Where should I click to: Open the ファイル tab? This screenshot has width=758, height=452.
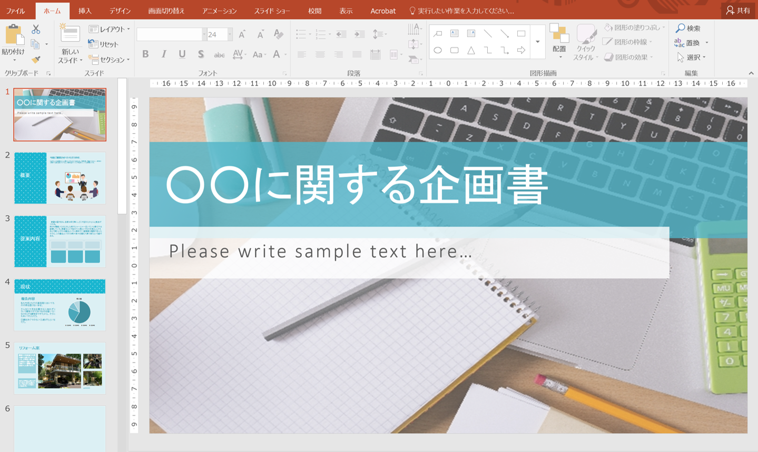(16, 11)
